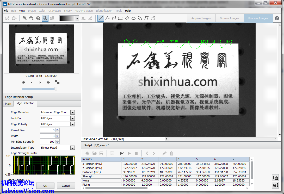Click the image navigation slider handle
Viewport: 284px width, 194px height.
(x=55, y=89)
